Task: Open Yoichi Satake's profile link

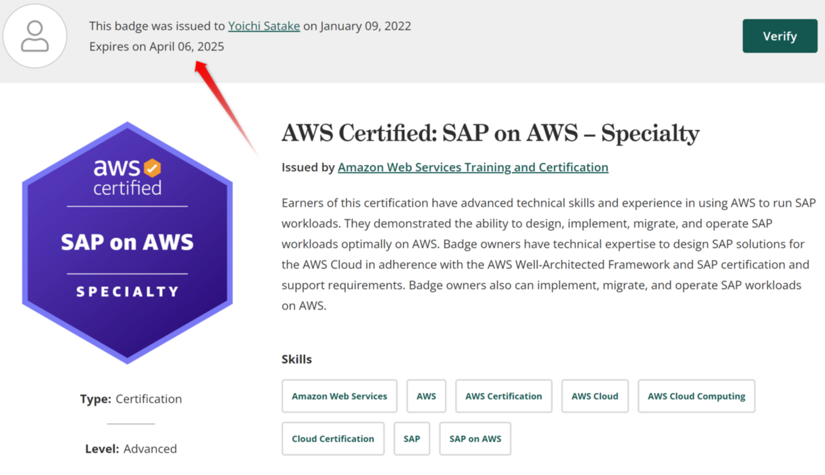Action: [264, 26]
